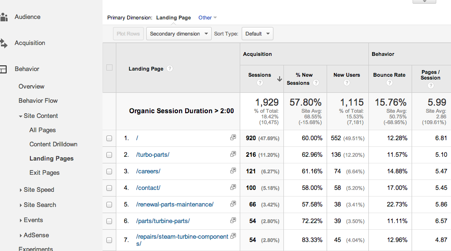Open the Experiments report
Viewport: 451px width, 251px height.
coord(36,249)
